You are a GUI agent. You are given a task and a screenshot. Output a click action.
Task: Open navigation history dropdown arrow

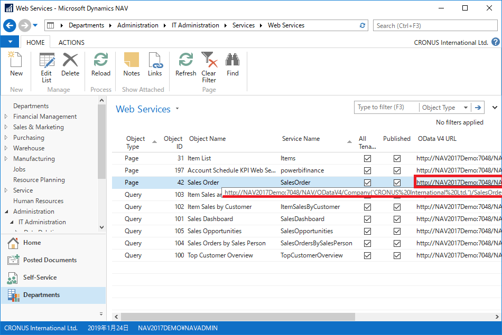[35, 25]
